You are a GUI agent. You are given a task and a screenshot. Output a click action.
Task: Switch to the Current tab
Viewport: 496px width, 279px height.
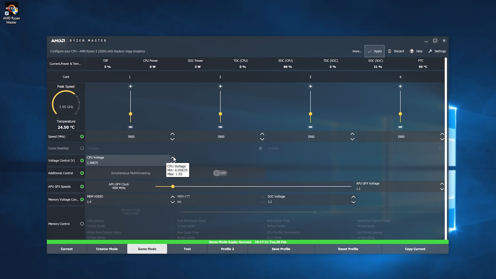click(x=67, y=249)
